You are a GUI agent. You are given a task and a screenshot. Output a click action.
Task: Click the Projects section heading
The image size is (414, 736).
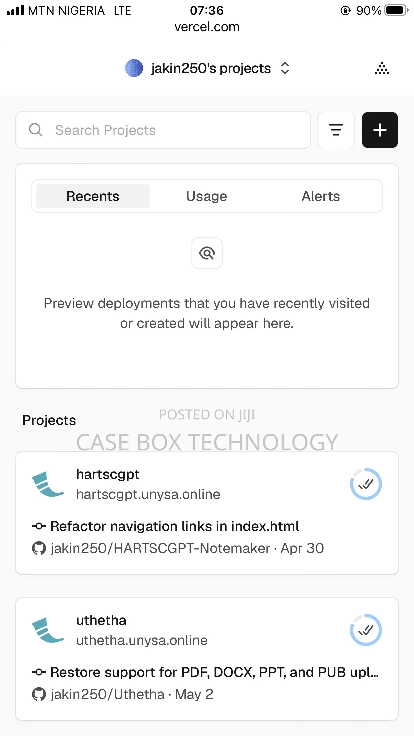coord(49,420)
